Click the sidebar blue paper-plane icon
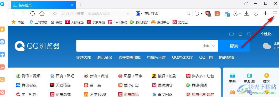The height and width of the screenshot is (97, 279). 2,54
